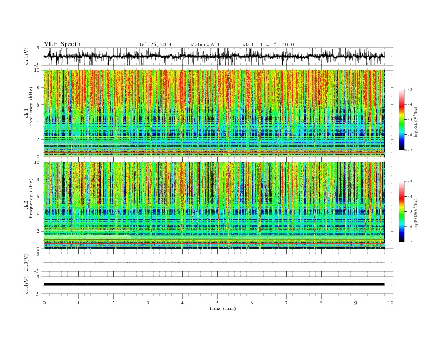
Task: Click the log(PSD) label beside ch.2 colorbar
Action: pos(416,213)
